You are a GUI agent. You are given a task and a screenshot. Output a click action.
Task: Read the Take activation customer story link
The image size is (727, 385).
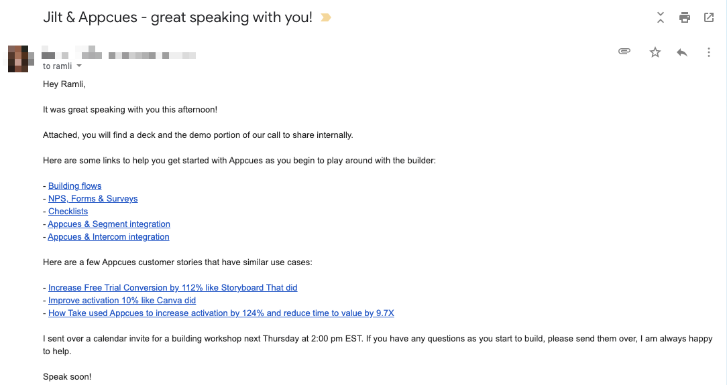[221, 313]
